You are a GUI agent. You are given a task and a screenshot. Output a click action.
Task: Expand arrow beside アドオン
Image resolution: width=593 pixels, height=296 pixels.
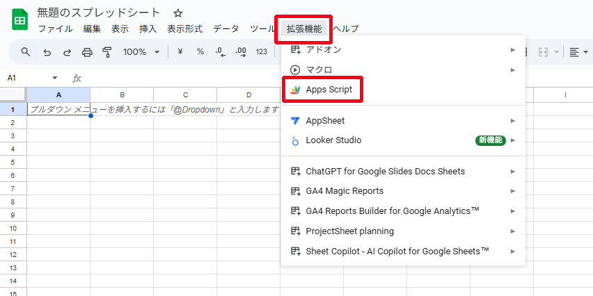513,50
